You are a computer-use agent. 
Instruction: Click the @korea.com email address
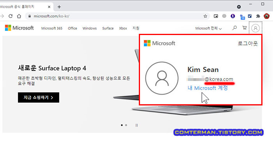219,79
